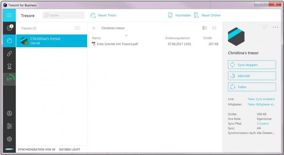Open the three-dot more options menu
Image resolution: width=284 pixels, height=155 pixels.
275,27
